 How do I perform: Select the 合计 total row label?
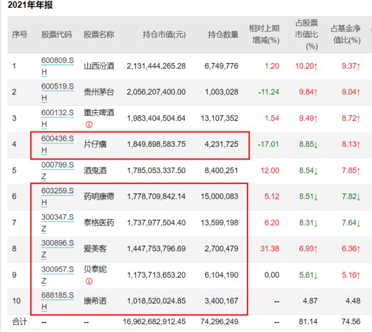click(x=20, y=322)
